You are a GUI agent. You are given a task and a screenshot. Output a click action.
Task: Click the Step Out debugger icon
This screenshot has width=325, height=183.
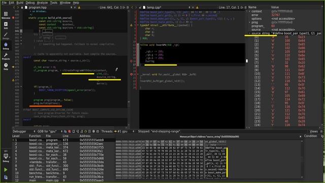click(x=81, y=131)
